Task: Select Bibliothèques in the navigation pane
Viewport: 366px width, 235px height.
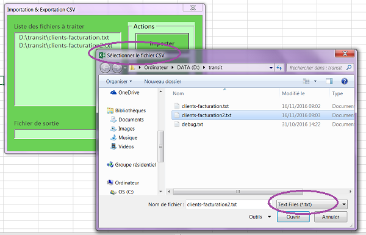Action: pyautogui.click(x=126, y=110)
